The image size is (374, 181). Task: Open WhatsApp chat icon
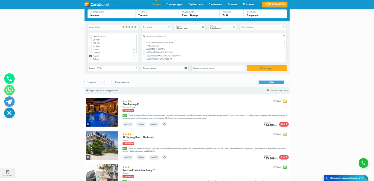click(9, 90)
